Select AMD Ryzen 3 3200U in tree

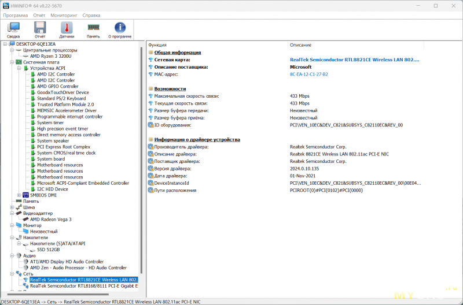(51, 56)
